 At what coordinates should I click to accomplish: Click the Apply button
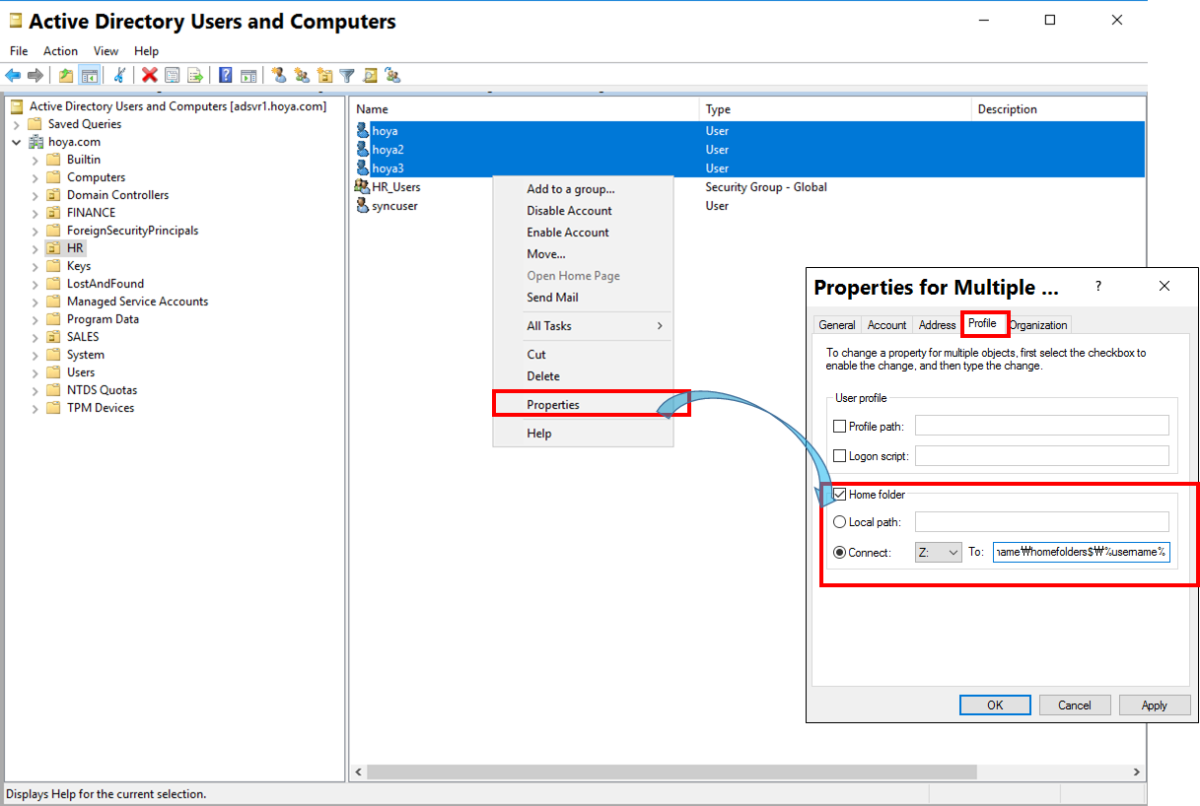point(1155,705)
